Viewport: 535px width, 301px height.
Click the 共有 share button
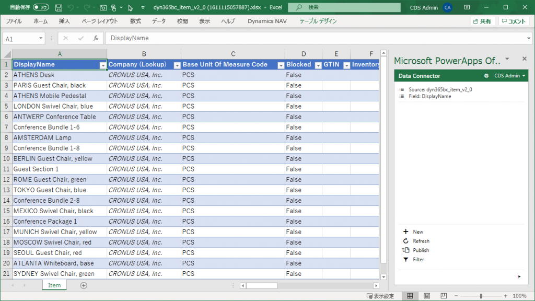pos(482,21)
